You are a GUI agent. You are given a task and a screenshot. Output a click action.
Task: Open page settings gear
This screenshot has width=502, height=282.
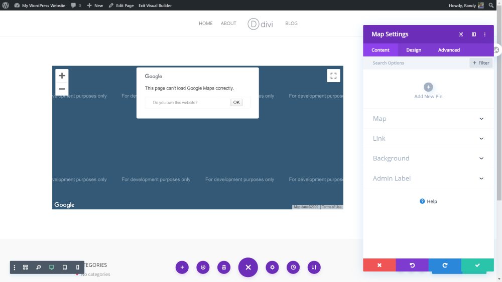click(x=272, y=267)
